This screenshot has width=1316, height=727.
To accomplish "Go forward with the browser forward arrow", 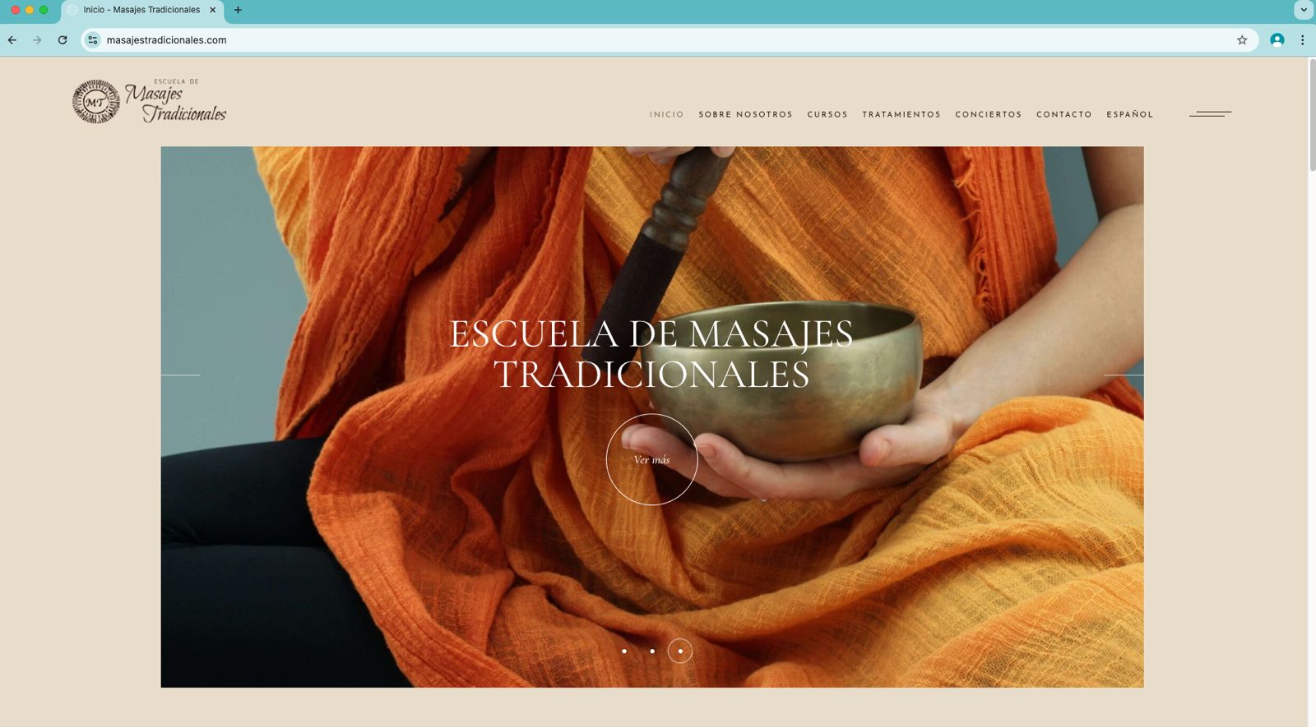I will point(37,39).
